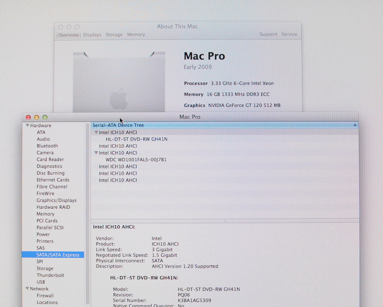This screenshot has height=307, width=383.
Task: Sort by Serial-ATA Device Tree header arrow
Action: coord(355,125)
